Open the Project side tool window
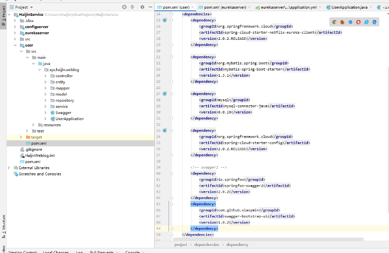Screen dimensions: 389x253 click(3, 16)
